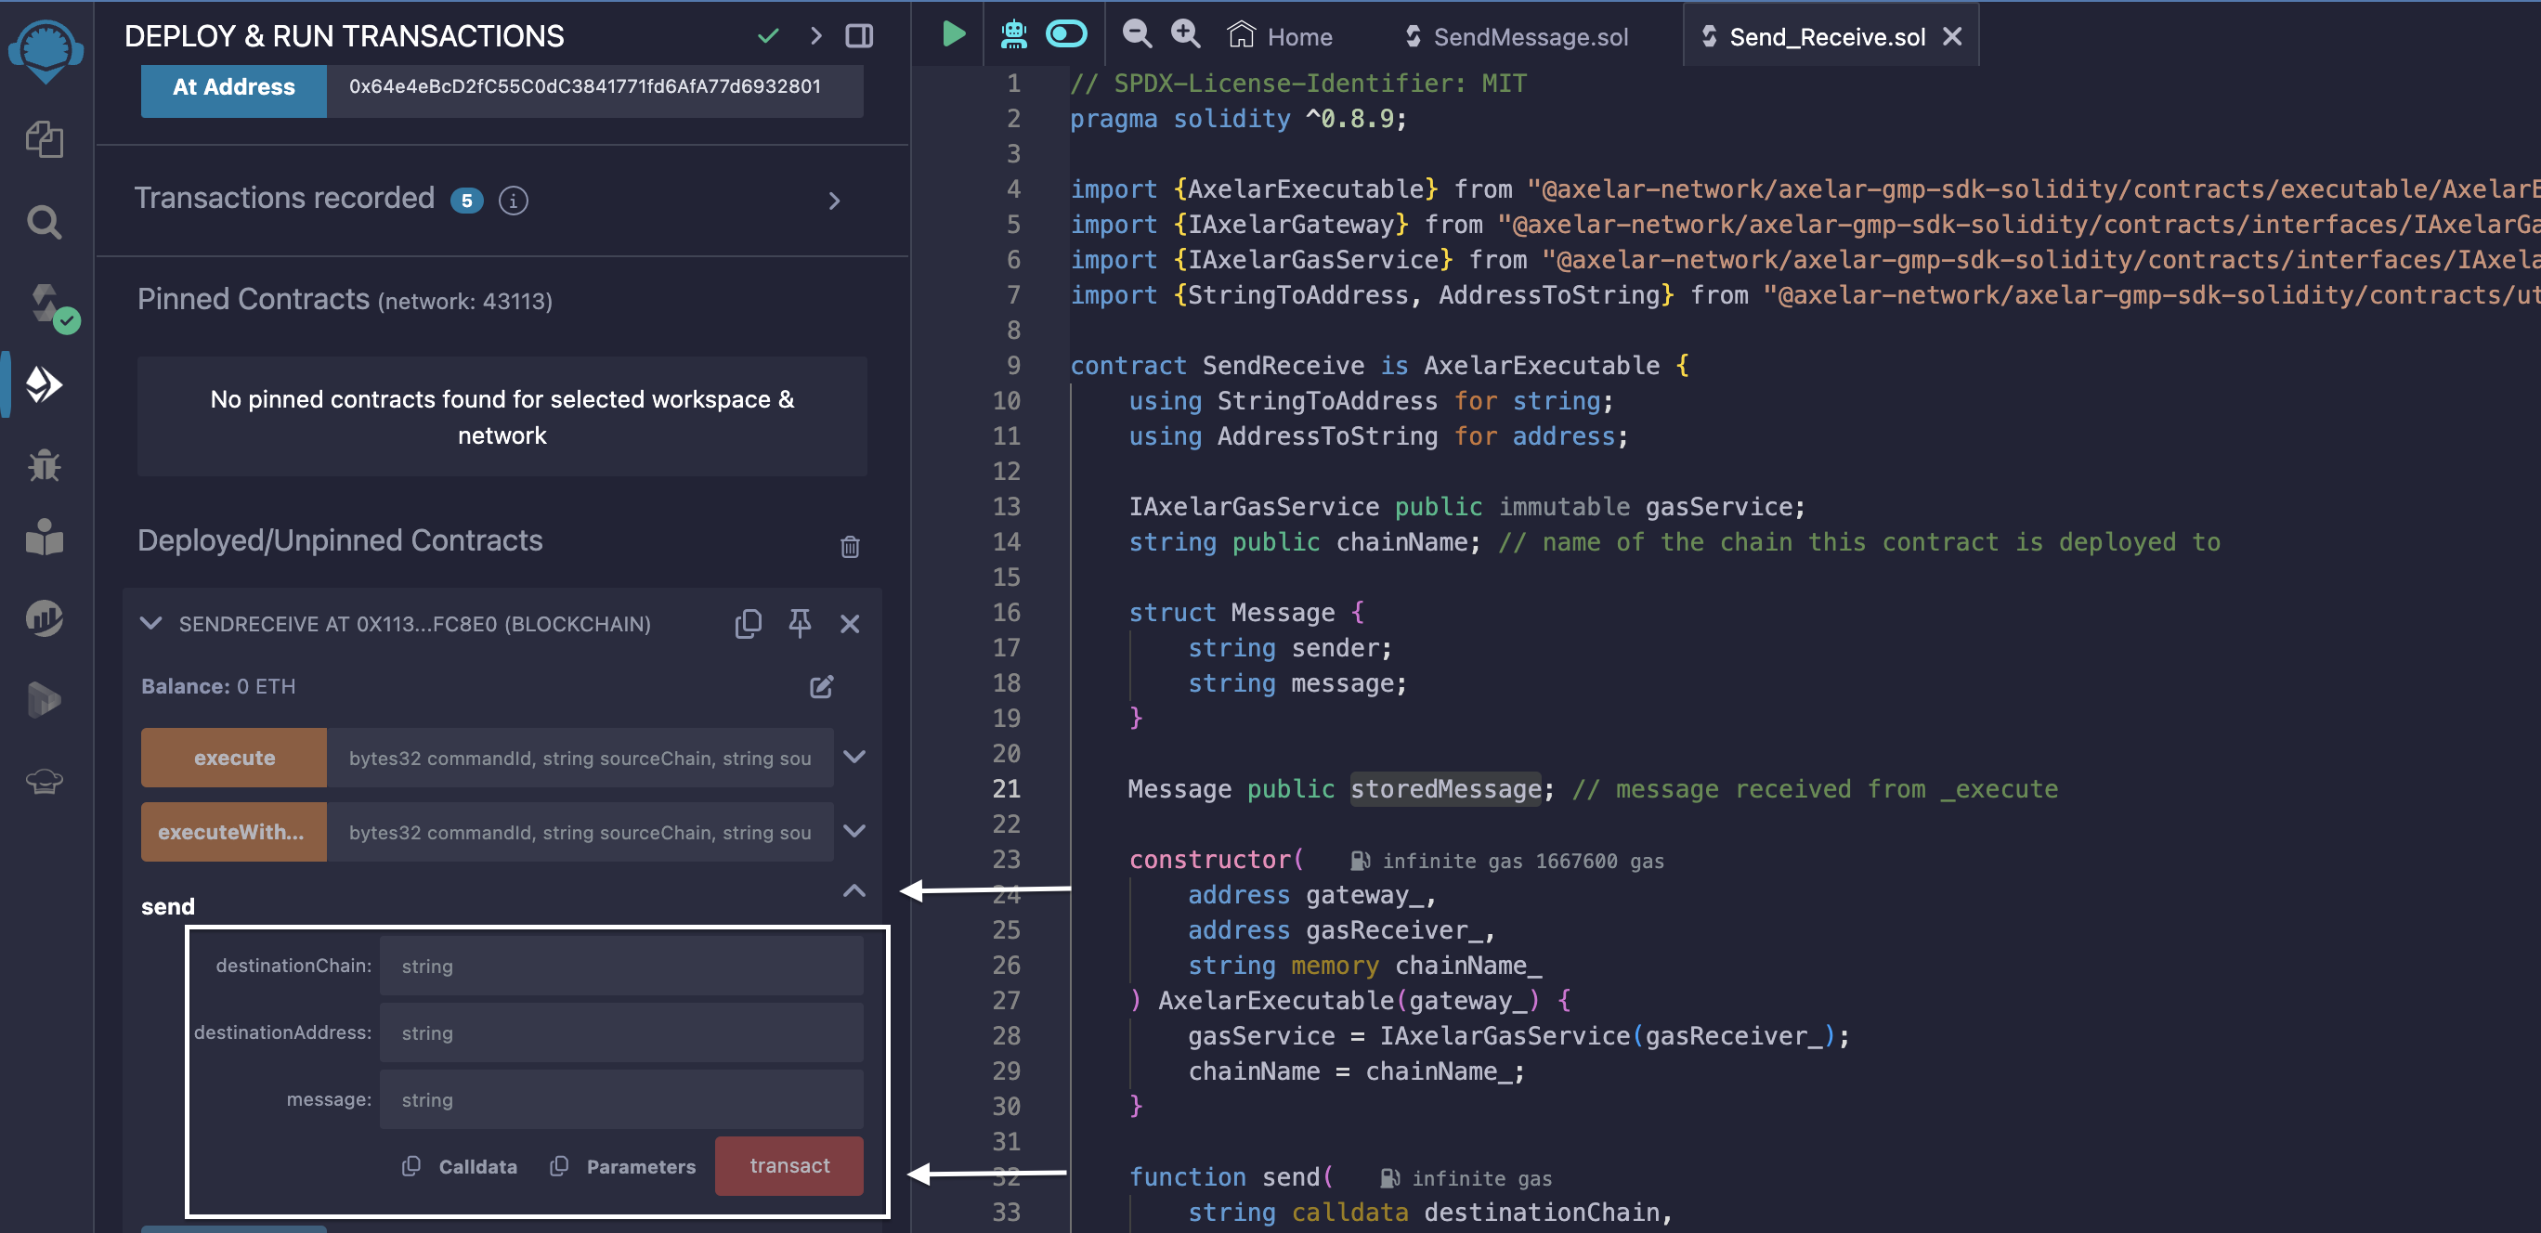Zoom out the editor font size
The image size is (2541, 1233).
(x=1137, y=35)
